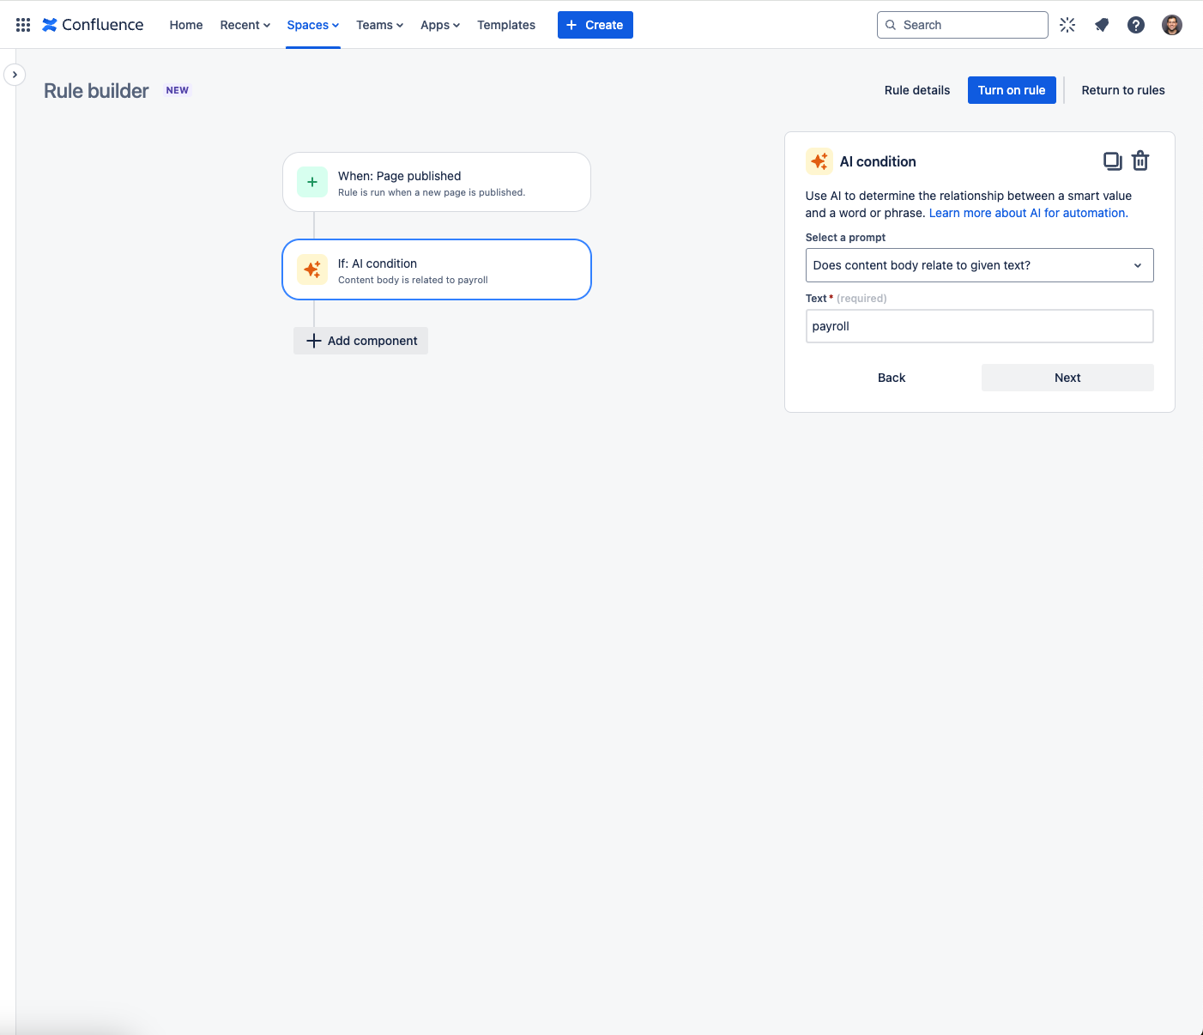Open the Teams dropdown menu

(380, 25)
